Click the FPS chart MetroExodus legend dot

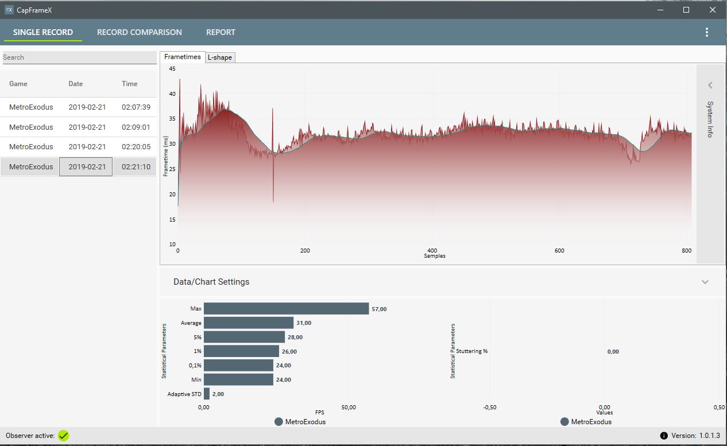coord(279,422)
